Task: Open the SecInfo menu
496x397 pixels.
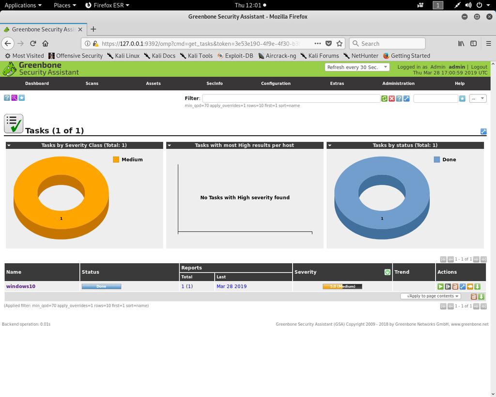Action: click(x=215, y=83)
